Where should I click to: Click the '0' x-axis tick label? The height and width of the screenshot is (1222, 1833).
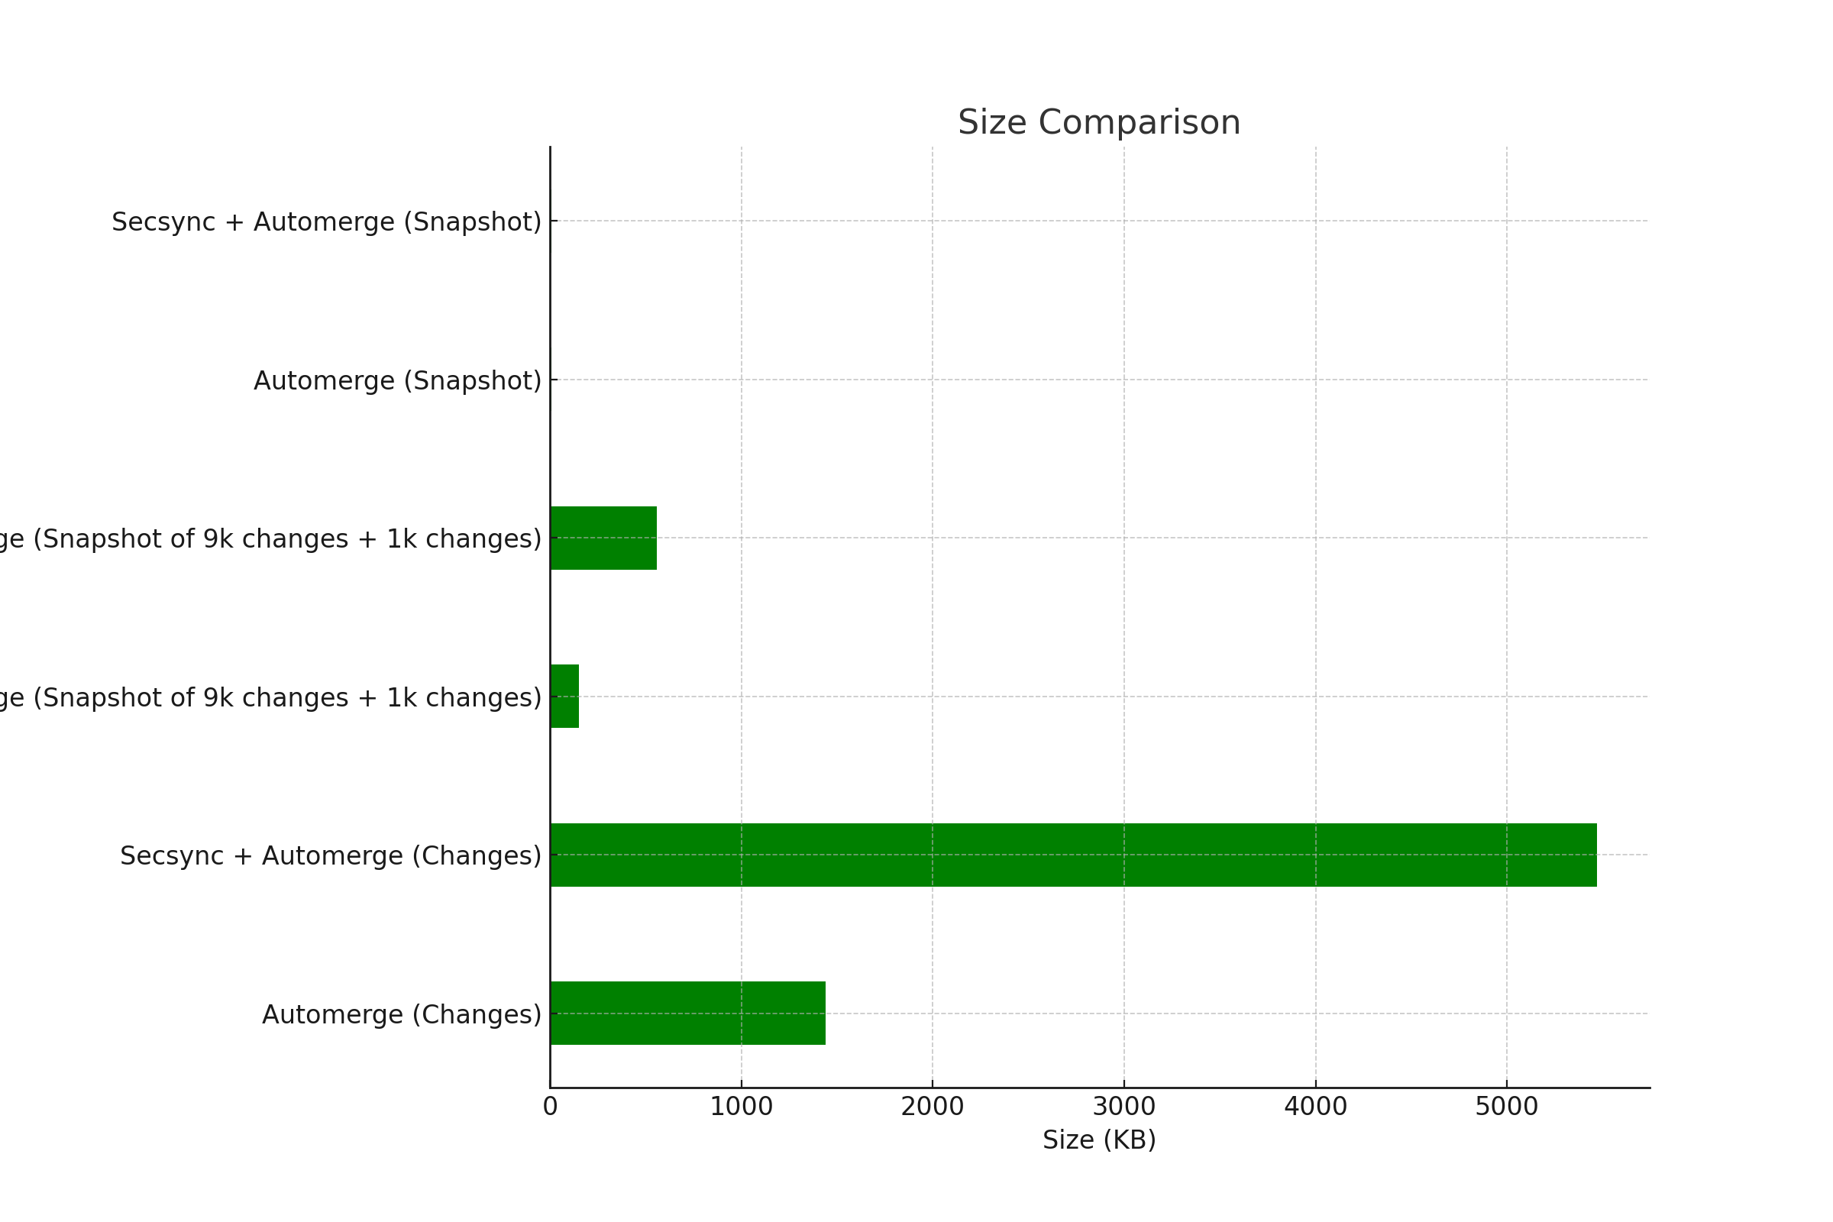(550, 1107)
